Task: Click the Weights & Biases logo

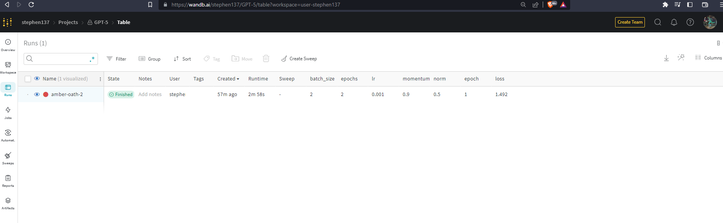Action: 7,22
